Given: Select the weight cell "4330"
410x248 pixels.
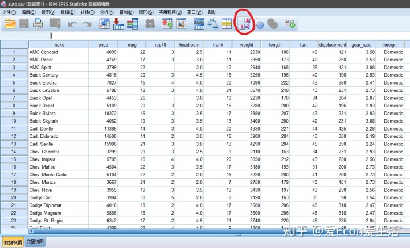Looking at the screenshot, I should [247, 129].
